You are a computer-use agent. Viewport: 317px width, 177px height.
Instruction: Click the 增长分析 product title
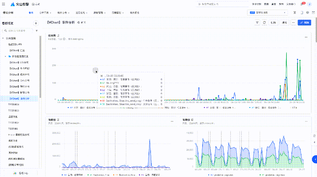[x=8, y=13]
